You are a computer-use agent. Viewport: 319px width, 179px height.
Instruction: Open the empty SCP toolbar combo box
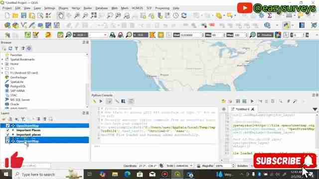(98, 35)
